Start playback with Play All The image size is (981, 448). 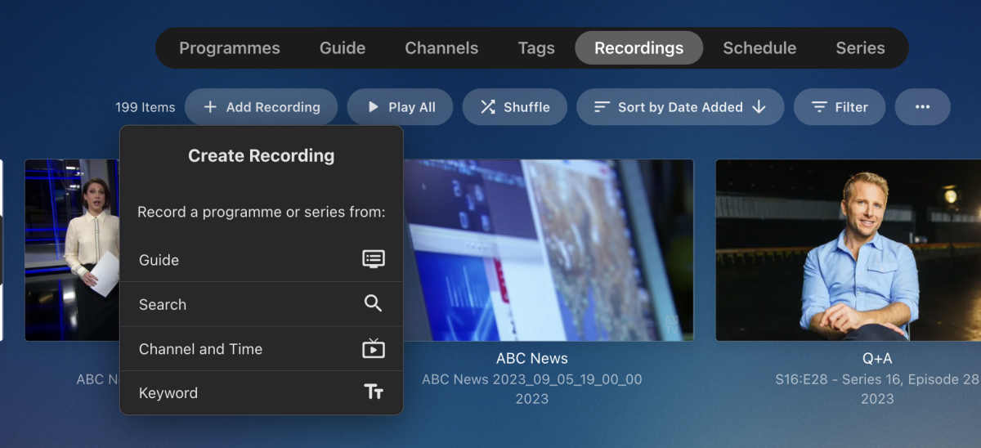click(x=400, y=107)
